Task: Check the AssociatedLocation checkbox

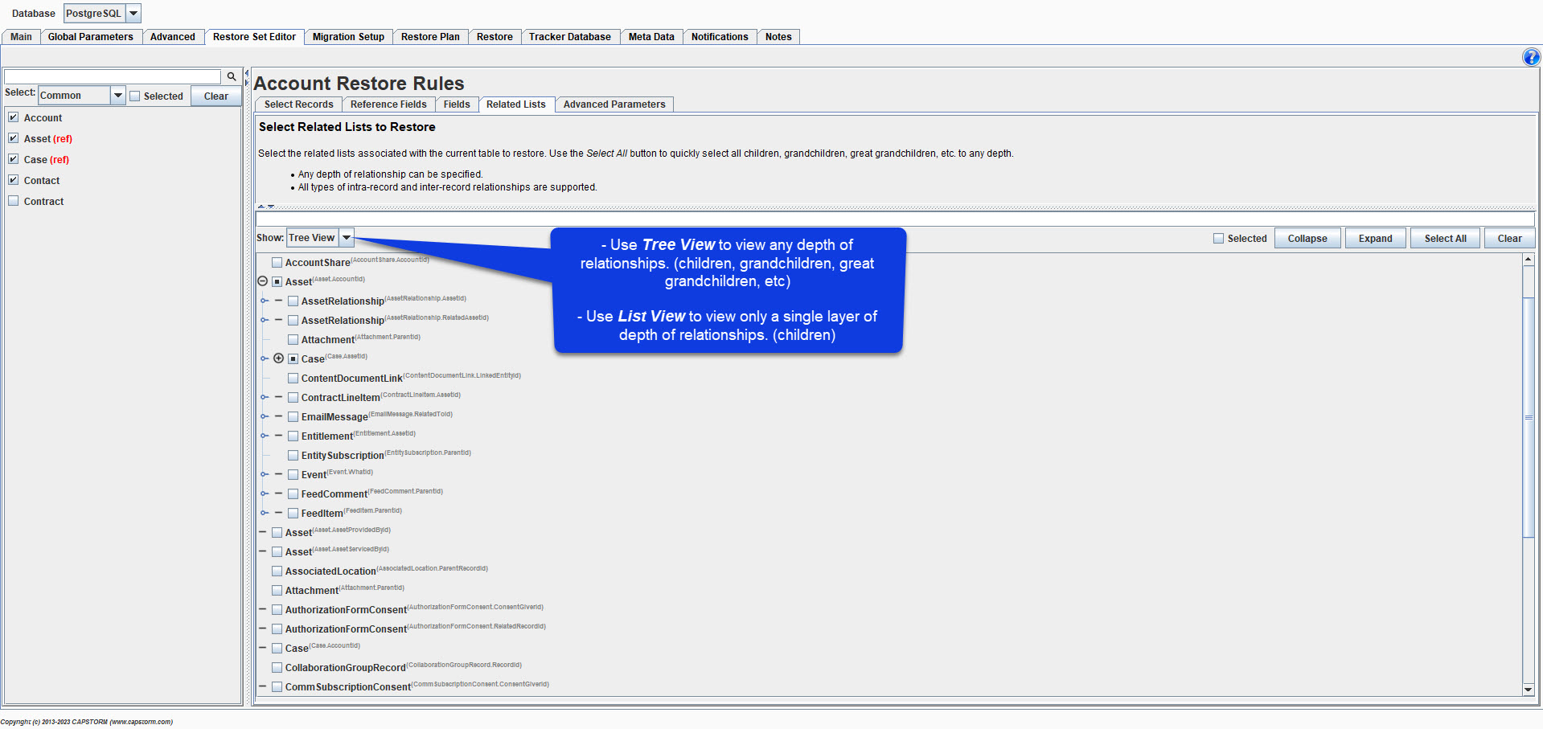Action: [x=277, y=571]
